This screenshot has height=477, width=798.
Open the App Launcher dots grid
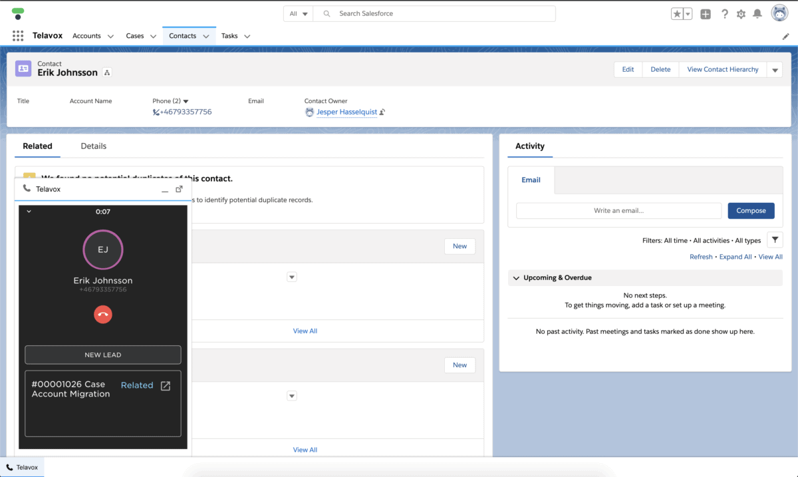pyautogui.click(x=18, y=36)
